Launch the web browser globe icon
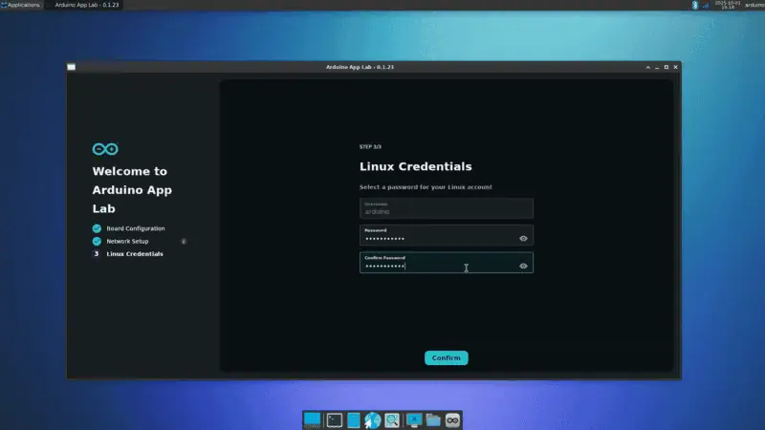Image resolution: width=765 pixels, height=430 pixels. [x=372, y=419]
